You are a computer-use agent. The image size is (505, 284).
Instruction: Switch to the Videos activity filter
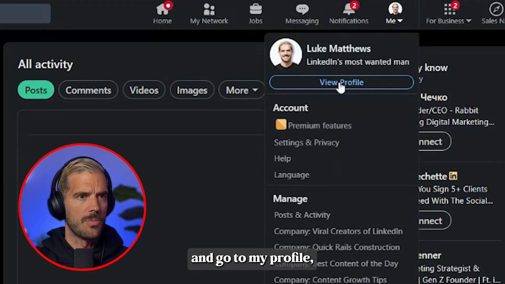144,90
